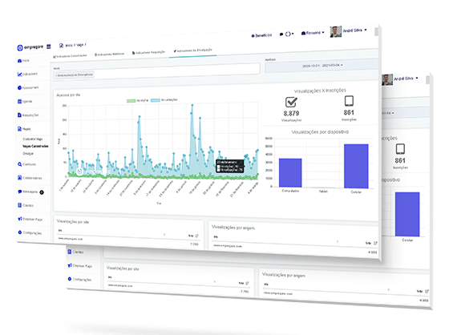Click the Acessos por dia chart title
Image resolution: width=449 pixels, height=335 pixels.
[68, 95]
